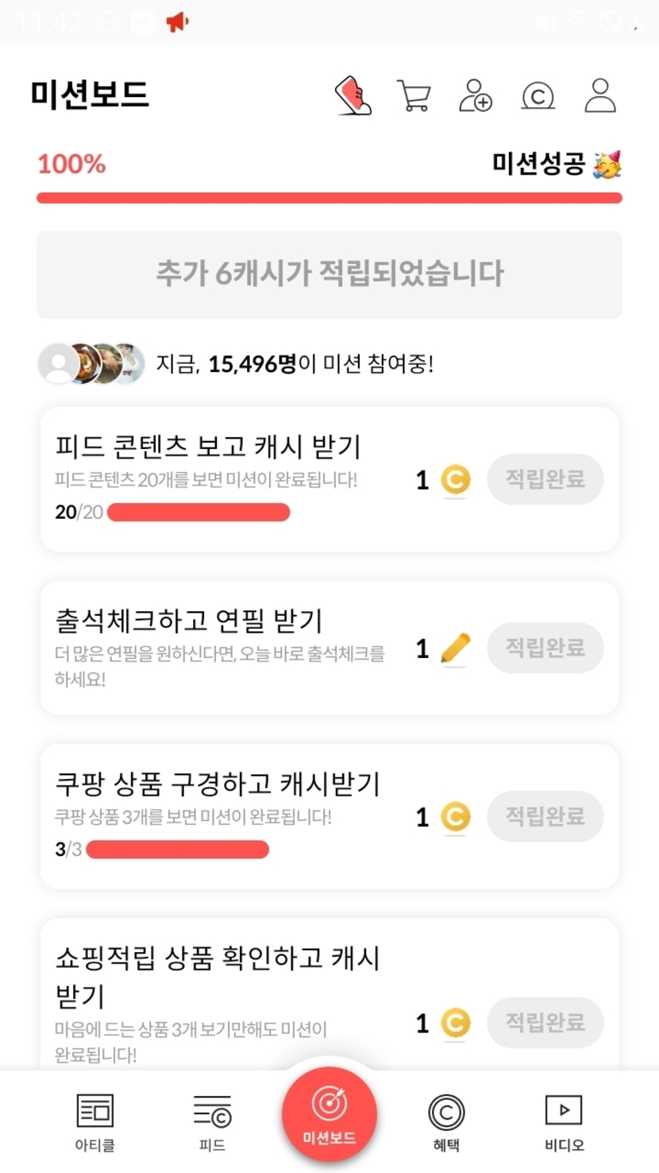
Task: Click the 추가 6캐시가 적립되었습니다 banner
Action: [x=329, y=274]
